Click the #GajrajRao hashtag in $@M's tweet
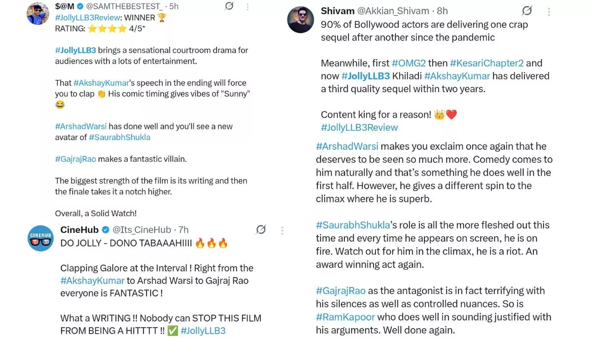592x338 pixels. tap(75, 159)
